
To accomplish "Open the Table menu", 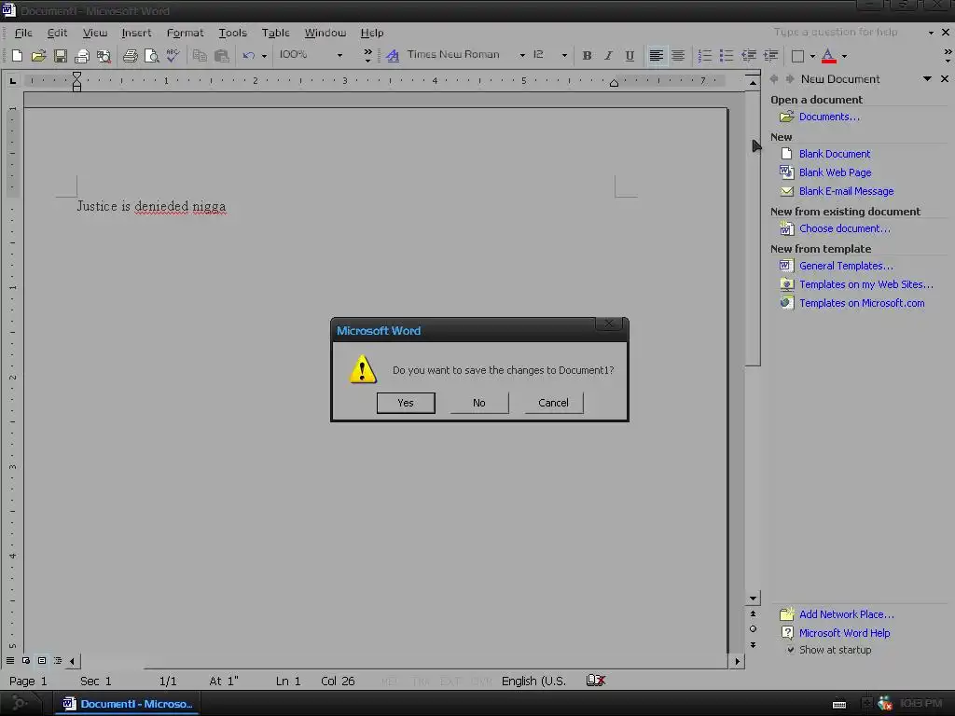I will coord(275,33).
